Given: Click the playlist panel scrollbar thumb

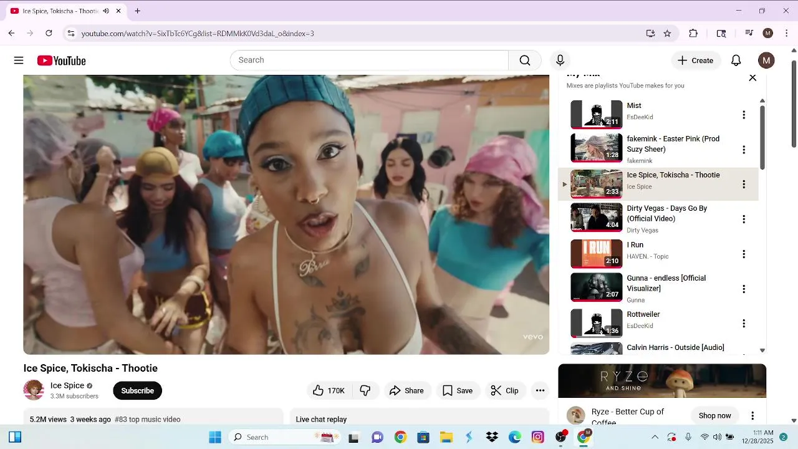Looking at the screenshot, I should tap(762, 137).
